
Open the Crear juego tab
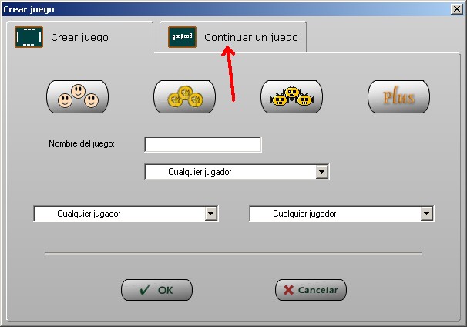79,37
